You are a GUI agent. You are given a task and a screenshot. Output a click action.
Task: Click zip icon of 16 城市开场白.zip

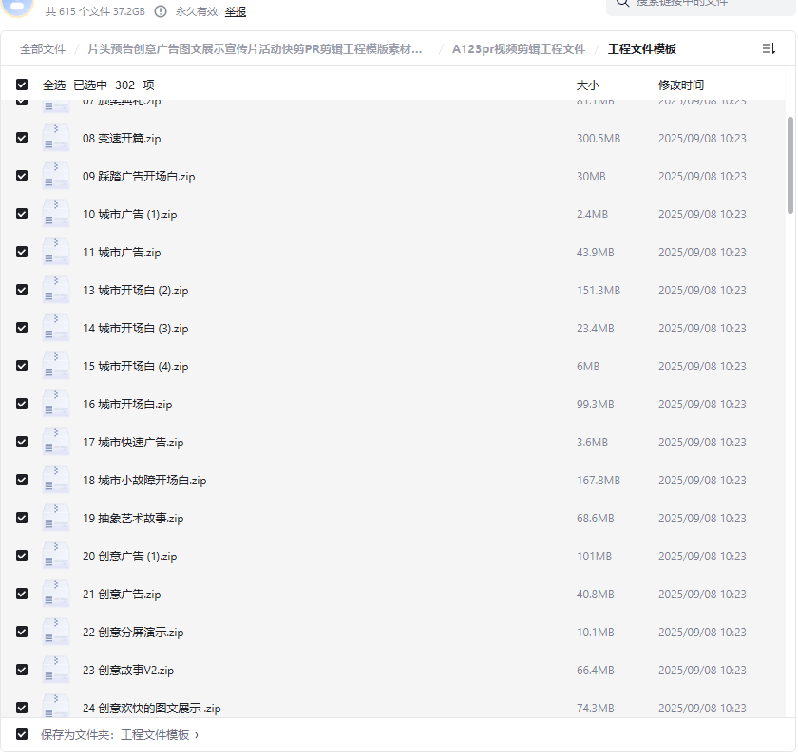coord(55,404)
